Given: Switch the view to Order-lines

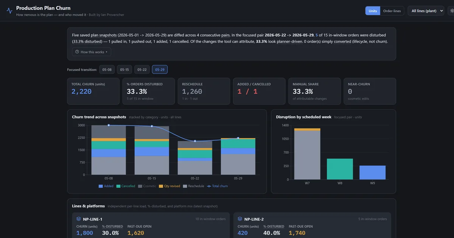Looking at the screenshot, I should 392,11.
